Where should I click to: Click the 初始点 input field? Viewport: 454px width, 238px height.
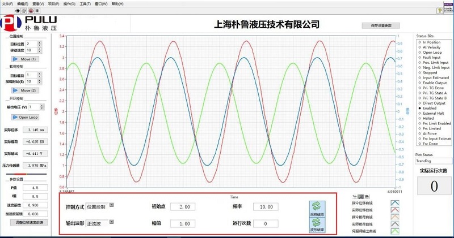pyautogui.click(x=183, y=206)
